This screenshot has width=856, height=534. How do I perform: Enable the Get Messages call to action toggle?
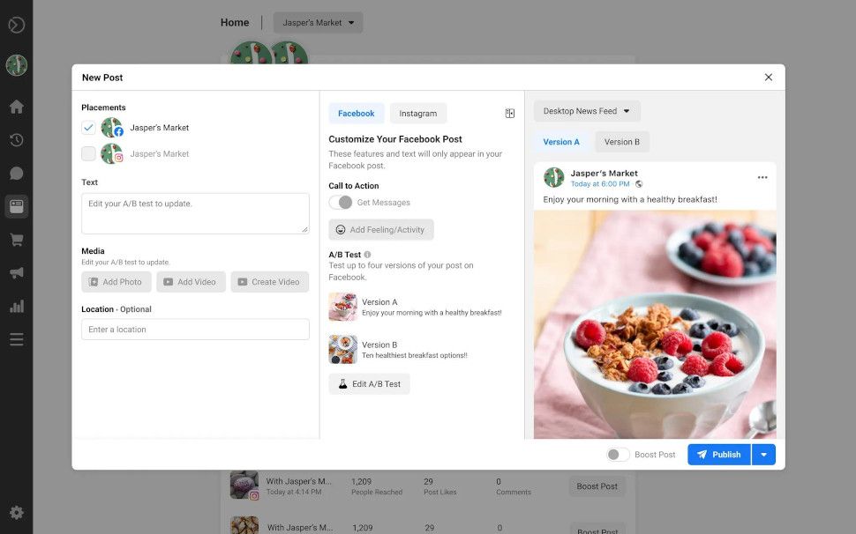[x=342, y=202]
